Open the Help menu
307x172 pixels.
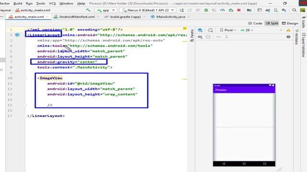click(81, 3)
